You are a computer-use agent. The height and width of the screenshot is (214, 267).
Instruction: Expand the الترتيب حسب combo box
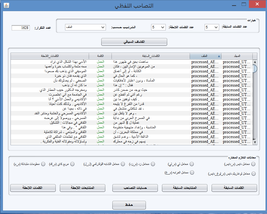pyautogui.click(x=85, y=27)
